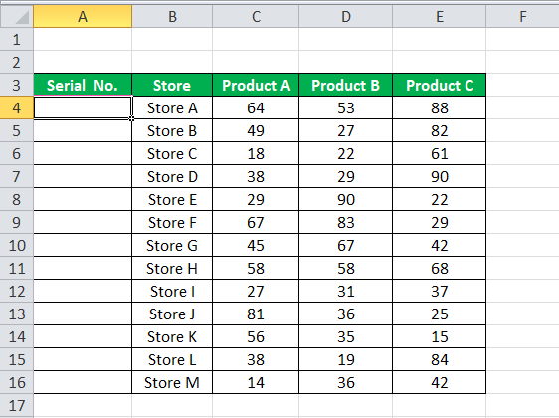The image size is (559, 418).
Task: Select empty Serial No. cell beside Store B
Action: click(83, 130)
